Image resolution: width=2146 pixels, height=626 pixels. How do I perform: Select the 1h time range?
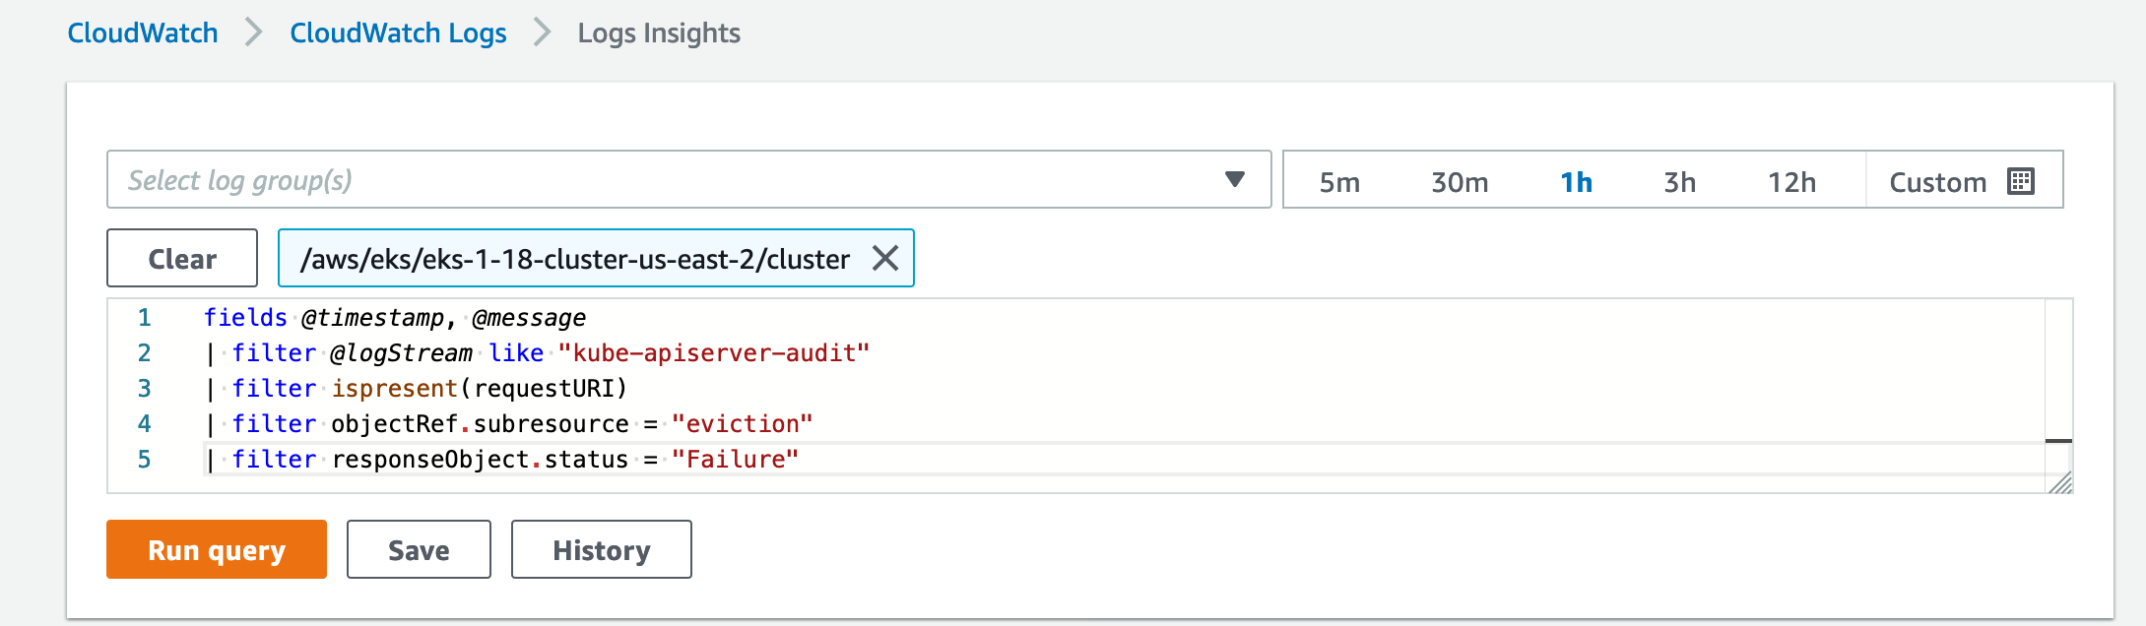point(1576,182)
